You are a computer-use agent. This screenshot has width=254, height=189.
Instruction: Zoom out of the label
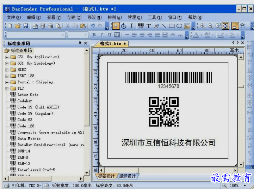pyautogui.click(x=210, y=26)
